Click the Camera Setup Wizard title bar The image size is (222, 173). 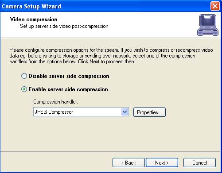point(103,6)
